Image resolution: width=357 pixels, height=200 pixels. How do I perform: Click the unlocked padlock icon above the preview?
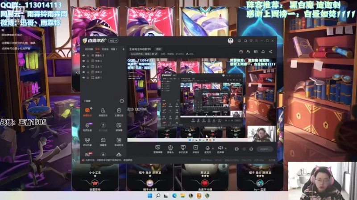tap(248, 52)
